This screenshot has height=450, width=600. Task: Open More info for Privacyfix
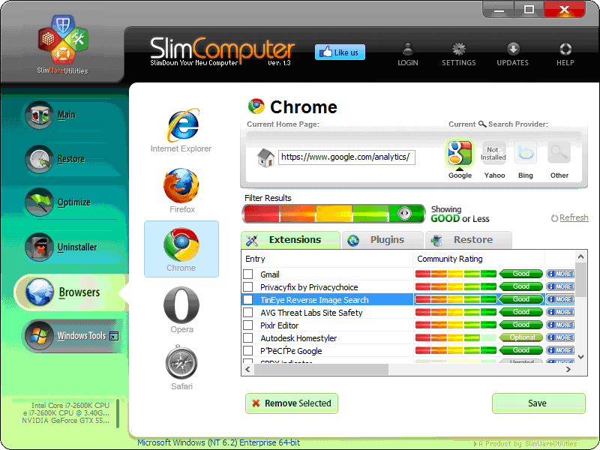[560, 286]
